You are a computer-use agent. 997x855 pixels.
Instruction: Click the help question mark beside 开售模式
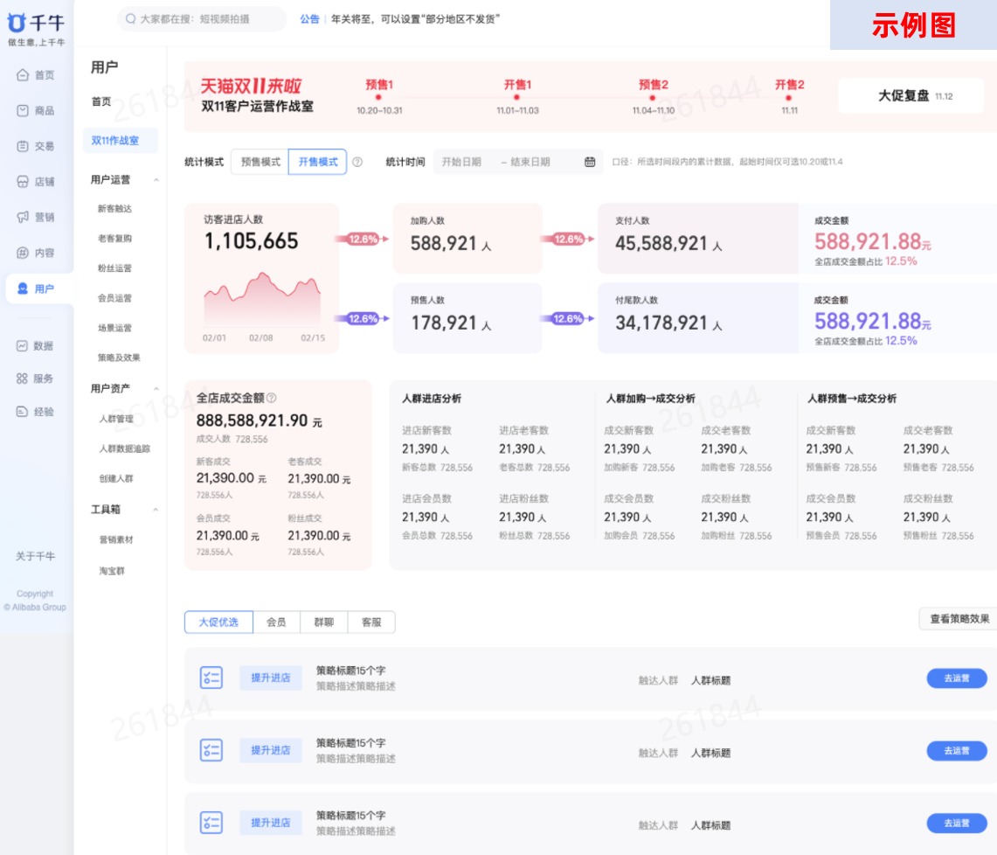click(357, 163)
